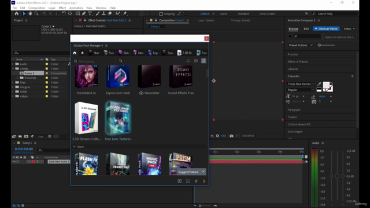Open Pack Manager notifications bell

coord(188,61)
